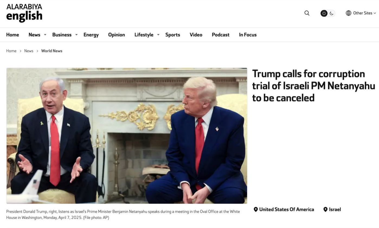Image resolution: width=379 pixels, height=228 pixels.
Task: Click the location pin before Israel
Action: 325,209
